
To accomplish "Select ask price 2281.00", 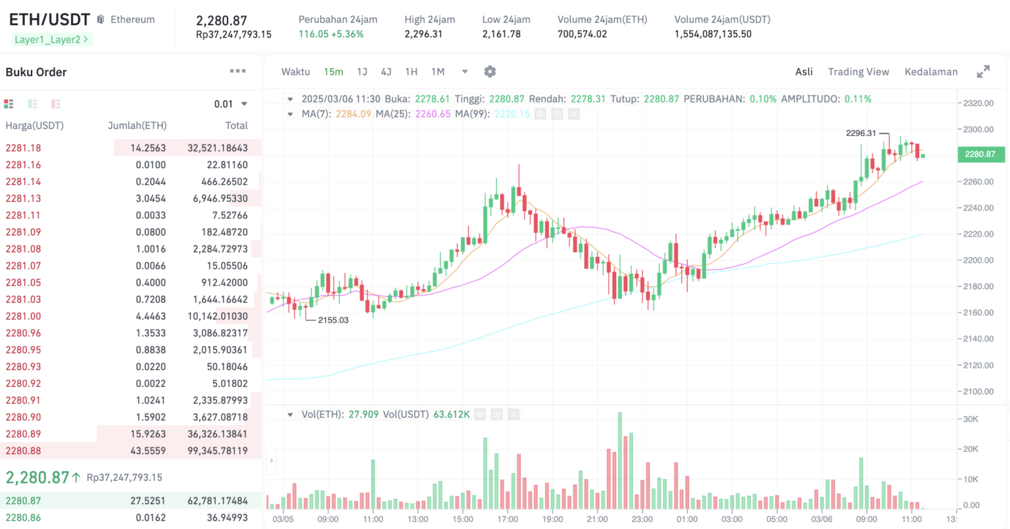I will tap(23, 316).
